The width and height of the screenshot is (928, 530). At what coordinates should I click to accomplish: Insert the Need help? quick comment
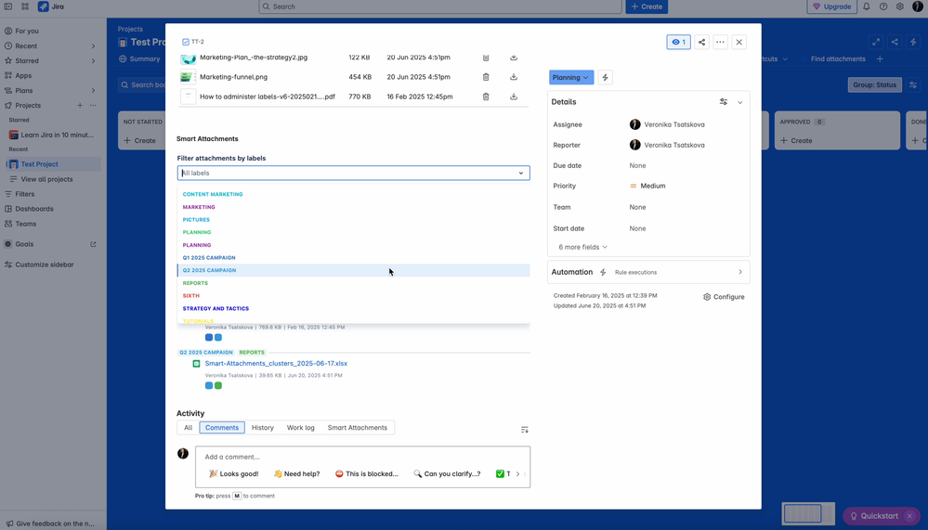coord(296,473)
